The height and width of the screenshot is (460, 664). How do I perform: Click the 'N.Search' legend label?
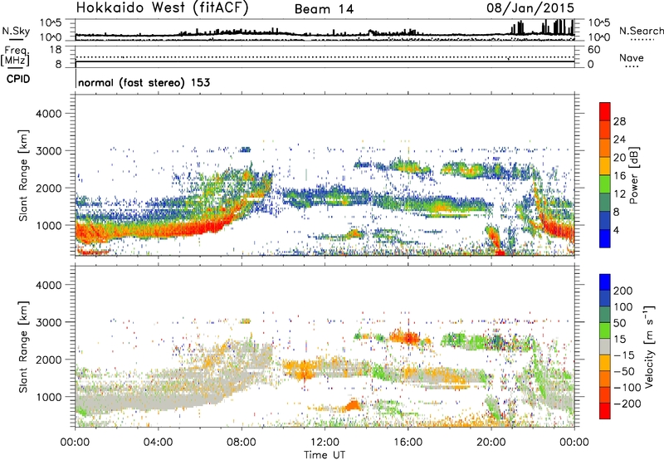coord(641,31)
